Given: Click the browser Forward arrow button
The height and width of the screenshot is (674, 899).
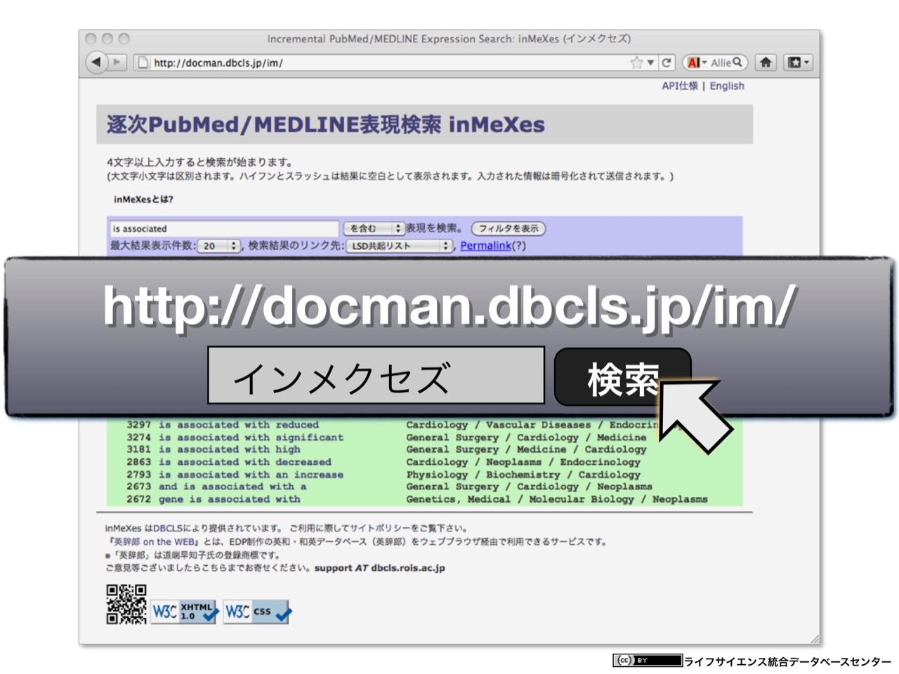Looking at the screenshot, I should [117, 62].
